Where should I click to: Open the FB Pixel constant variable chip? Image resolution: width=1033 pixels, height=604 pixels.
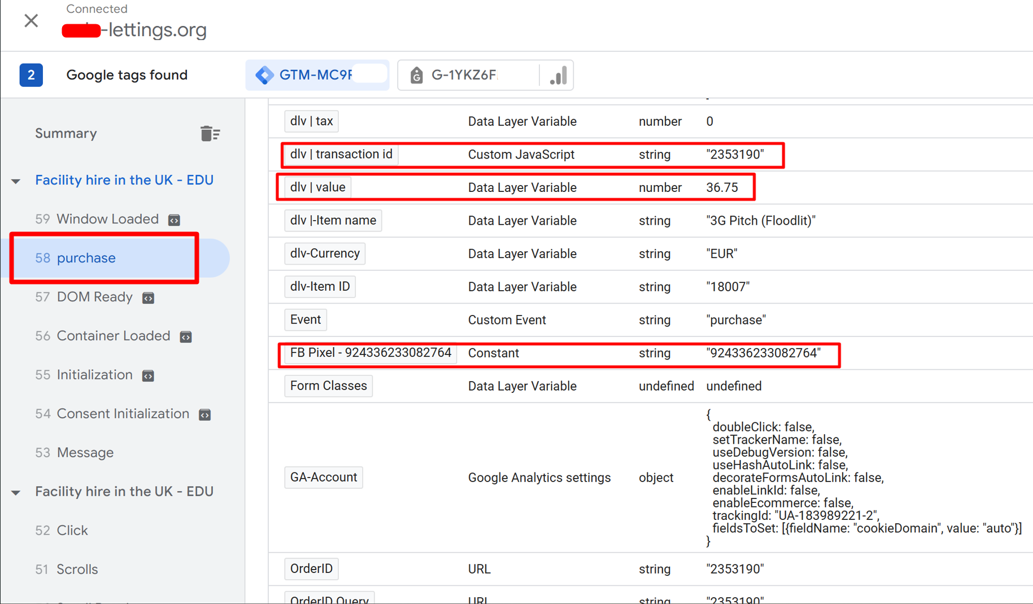(x=370, y=353)
